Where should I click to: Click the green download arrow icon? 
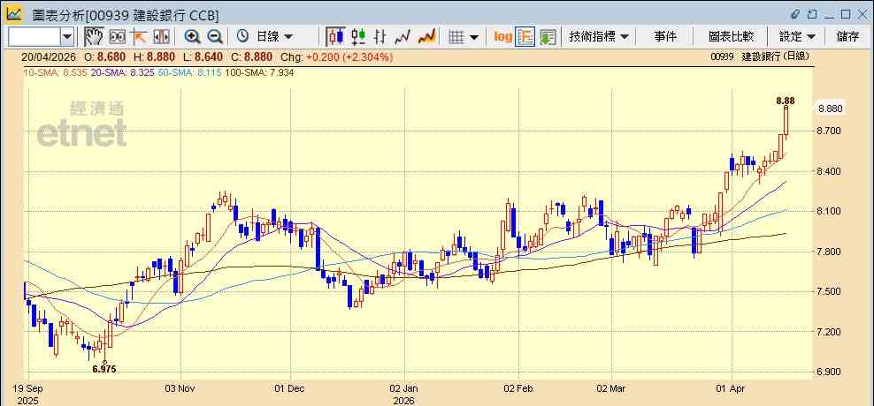(548, 37)
